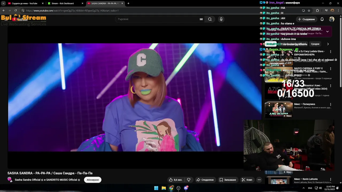This screenshot has width=342, height=192.
Task: Open the Chrome three-dot menu
Action: 338,10
